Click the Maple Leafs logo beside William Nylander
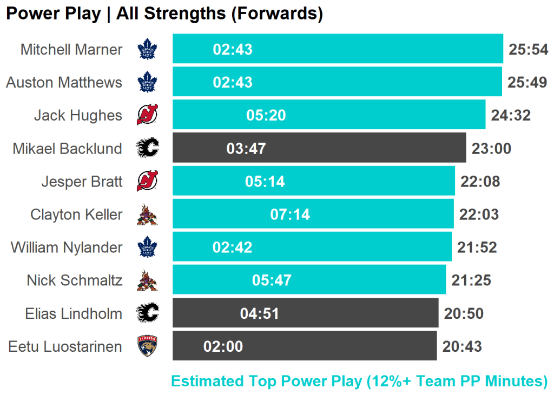This screenshot has width=554, height=395. (147, 247)
